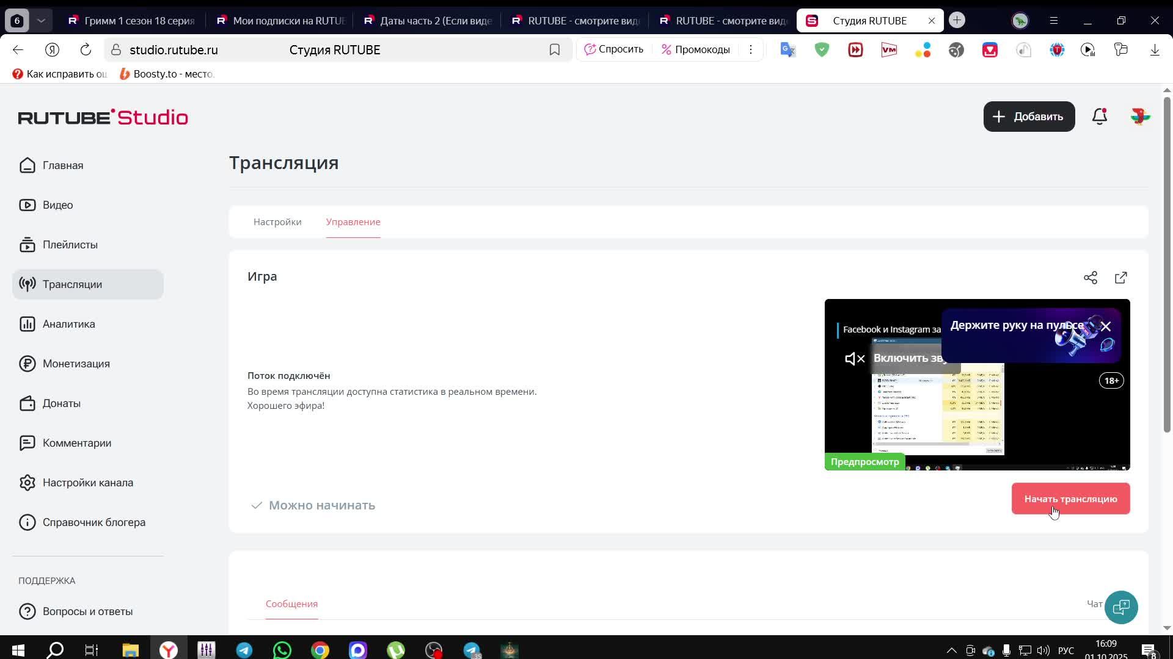Screen dimensions: 1173x659
Task: Open notifications bell icon
Action: tap(1100, 117)
